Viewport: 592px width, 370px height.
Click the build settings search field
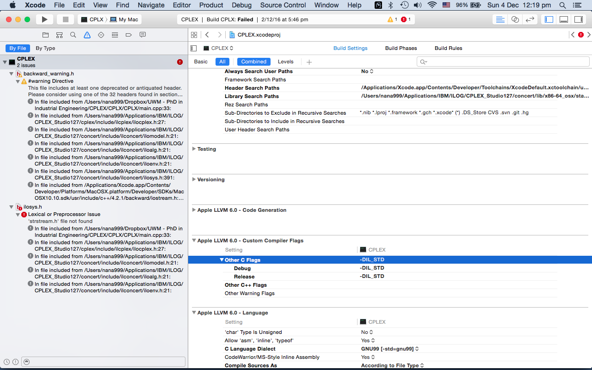(503, 62)
